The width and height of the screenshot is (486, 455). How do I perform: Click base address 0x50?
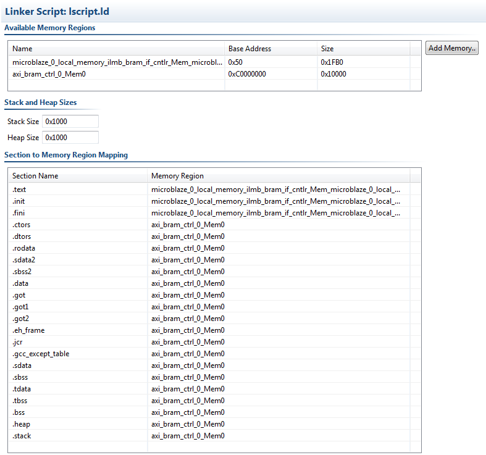235,62
